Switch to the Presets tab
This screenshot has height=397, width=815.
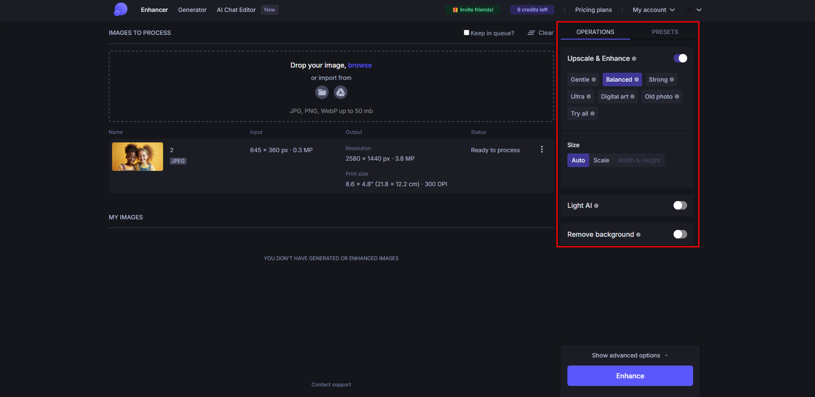pyautogui.click(x=665, y=32)
